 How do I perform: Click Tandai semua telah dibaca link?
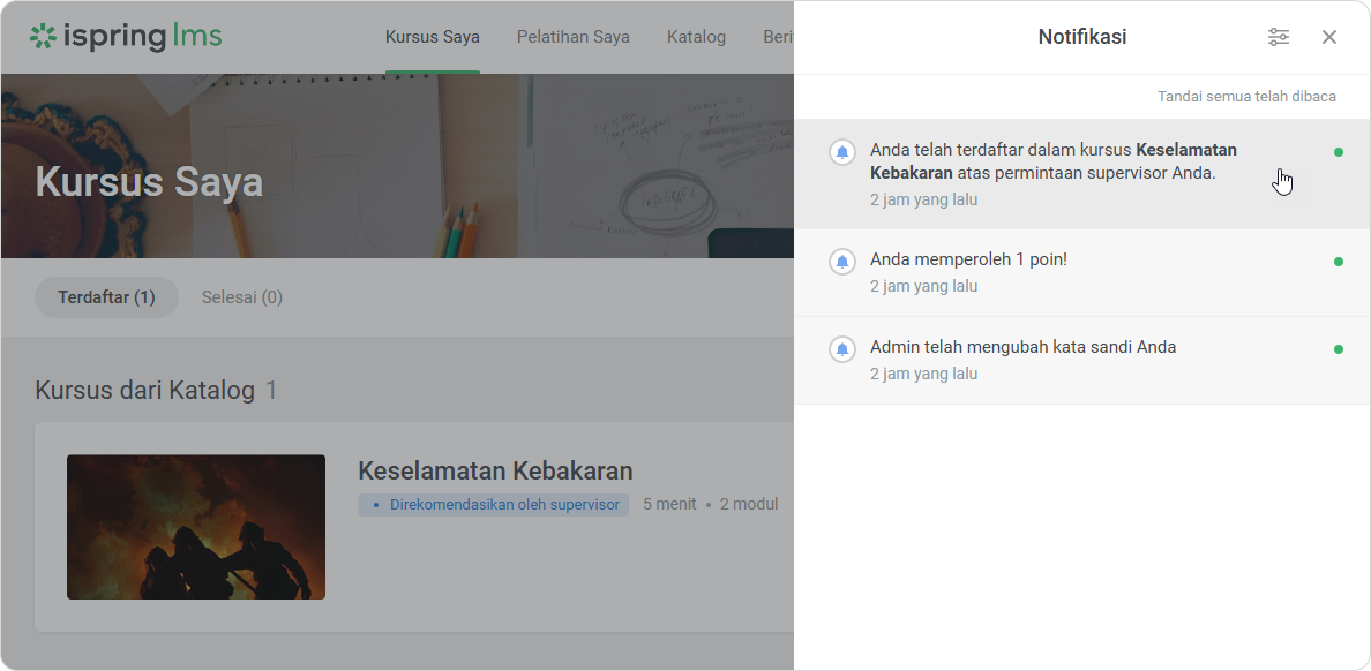point(1246,96)
